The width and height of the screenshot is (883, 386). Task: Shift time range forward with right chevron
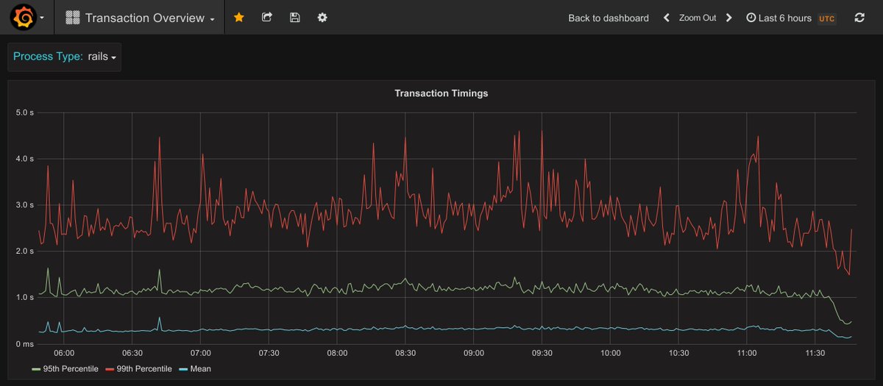(729, 18)
